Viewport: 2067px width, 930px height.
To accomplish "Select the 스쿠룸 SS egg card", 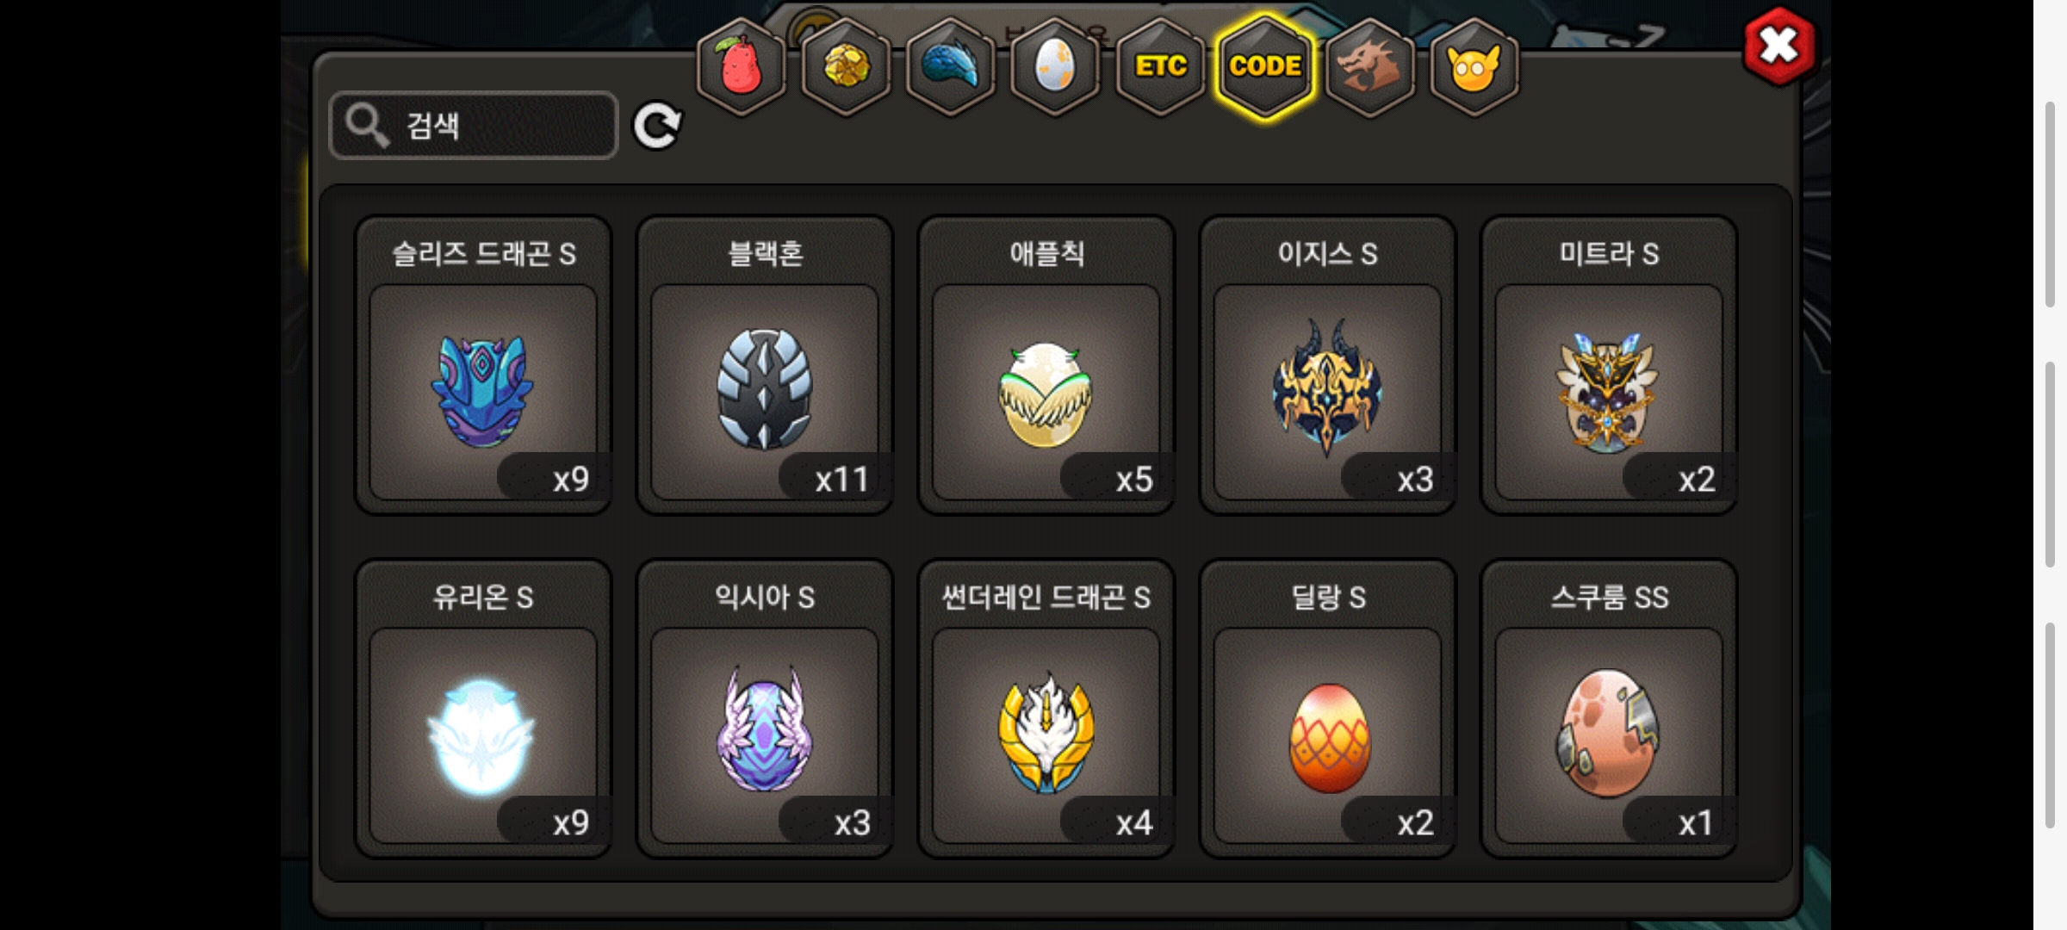I will 1609,709.
